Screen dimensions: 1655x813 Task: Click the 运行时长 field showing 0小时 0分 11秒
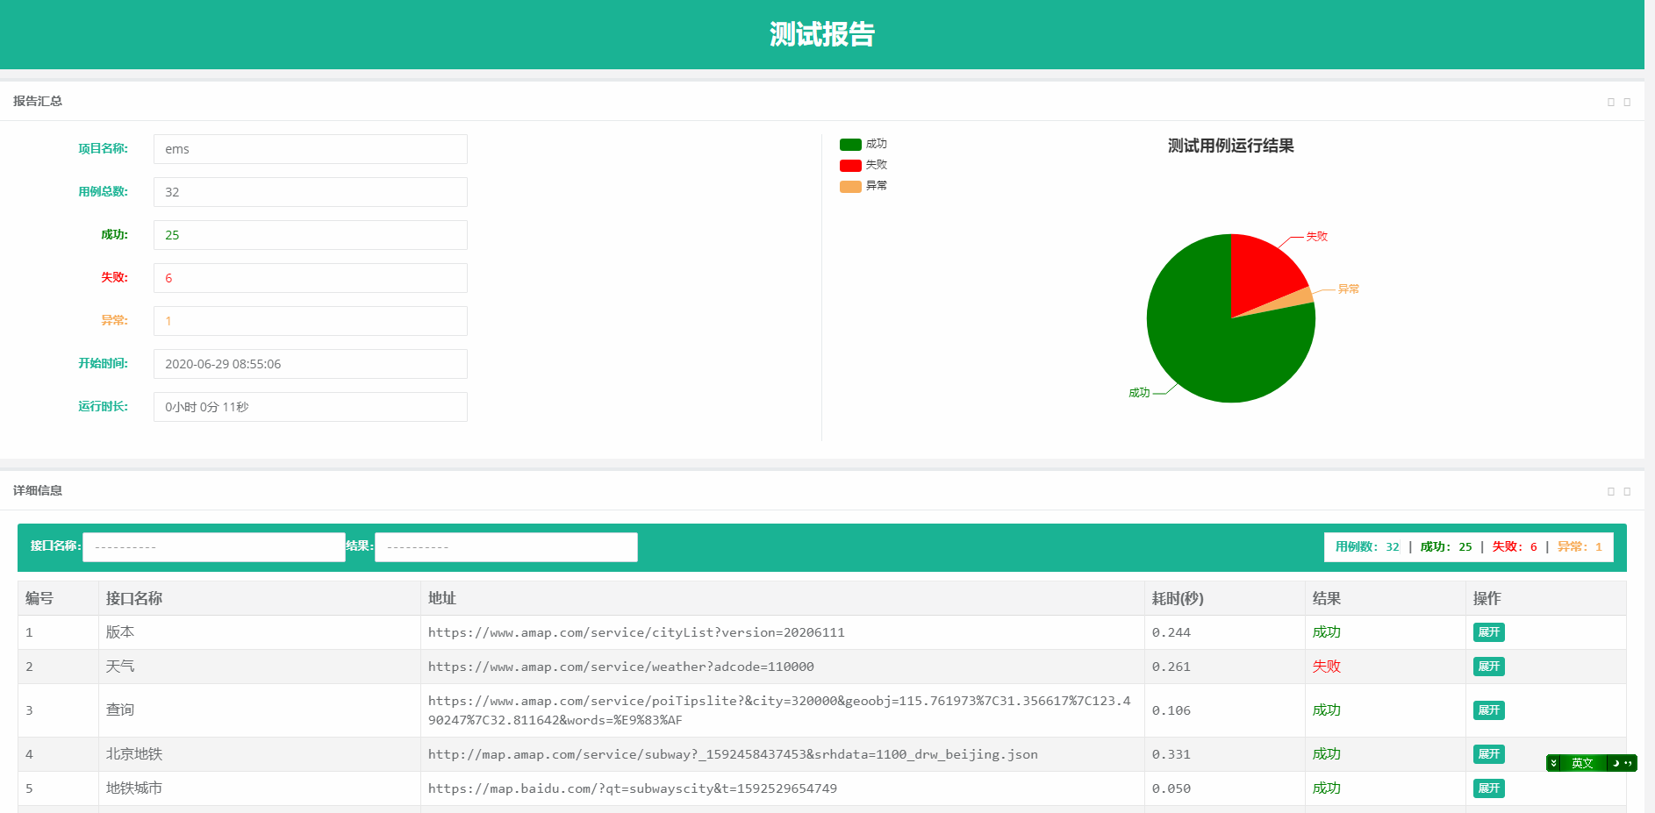pos(311,407)
